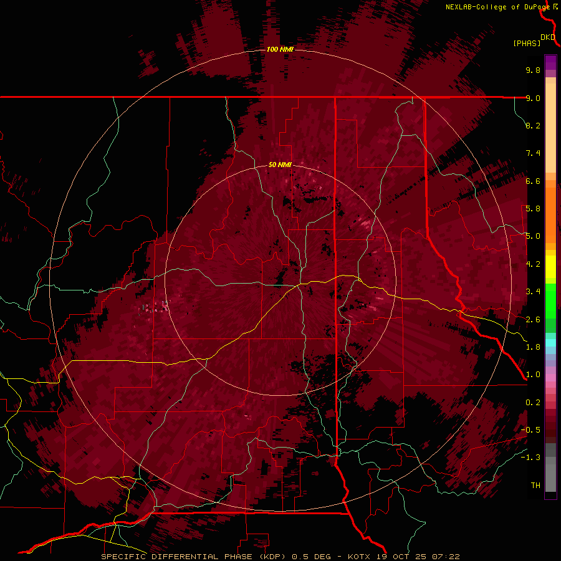Click the bright yellow color bar segment
Viewport: 561px width, 561px height.
pos(550,267)
